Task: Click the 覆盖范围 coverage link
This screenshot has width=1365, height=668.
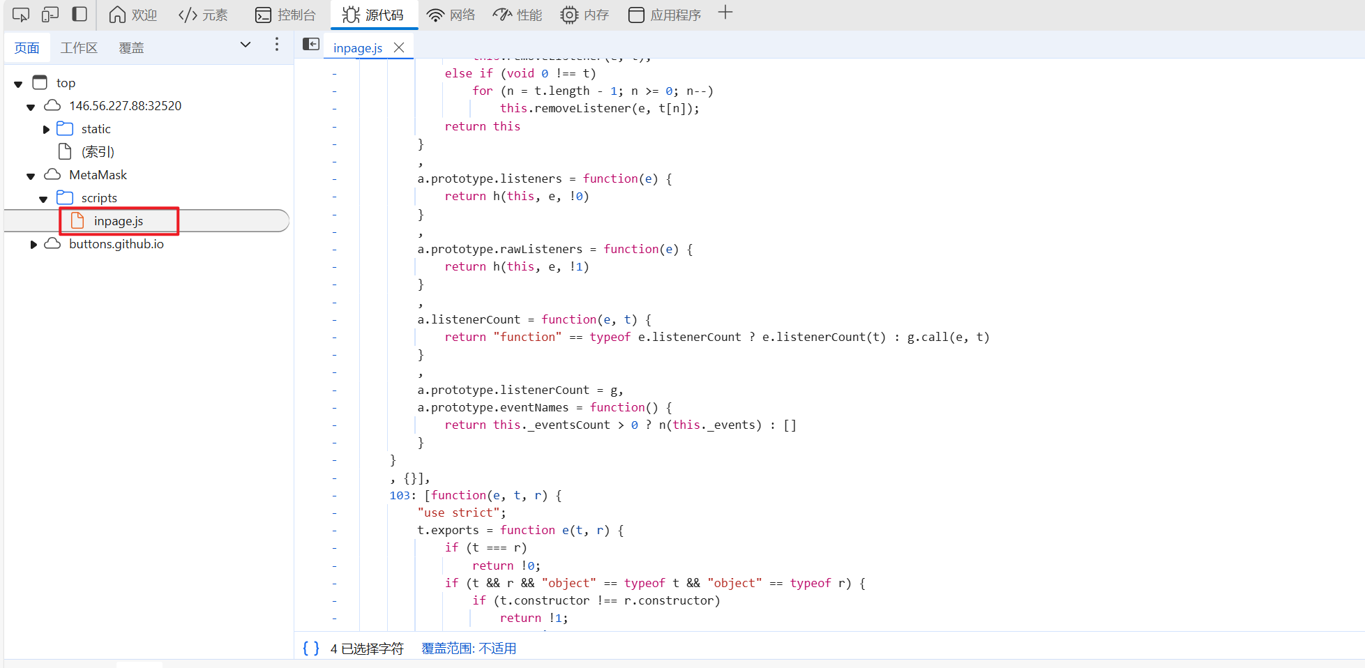Action: [469, 648]
